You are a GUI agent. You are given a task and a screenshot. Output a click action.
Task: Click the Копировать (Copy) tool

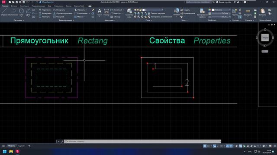click(x=45, y=13)
